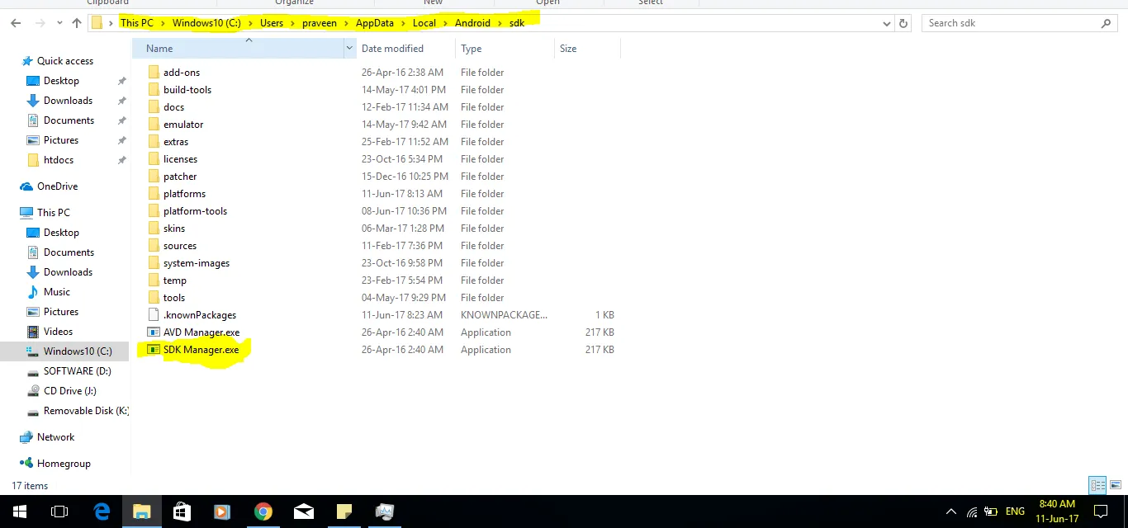Select the .knownPackages file icon
1128x528 pixels.
[154, 315]
